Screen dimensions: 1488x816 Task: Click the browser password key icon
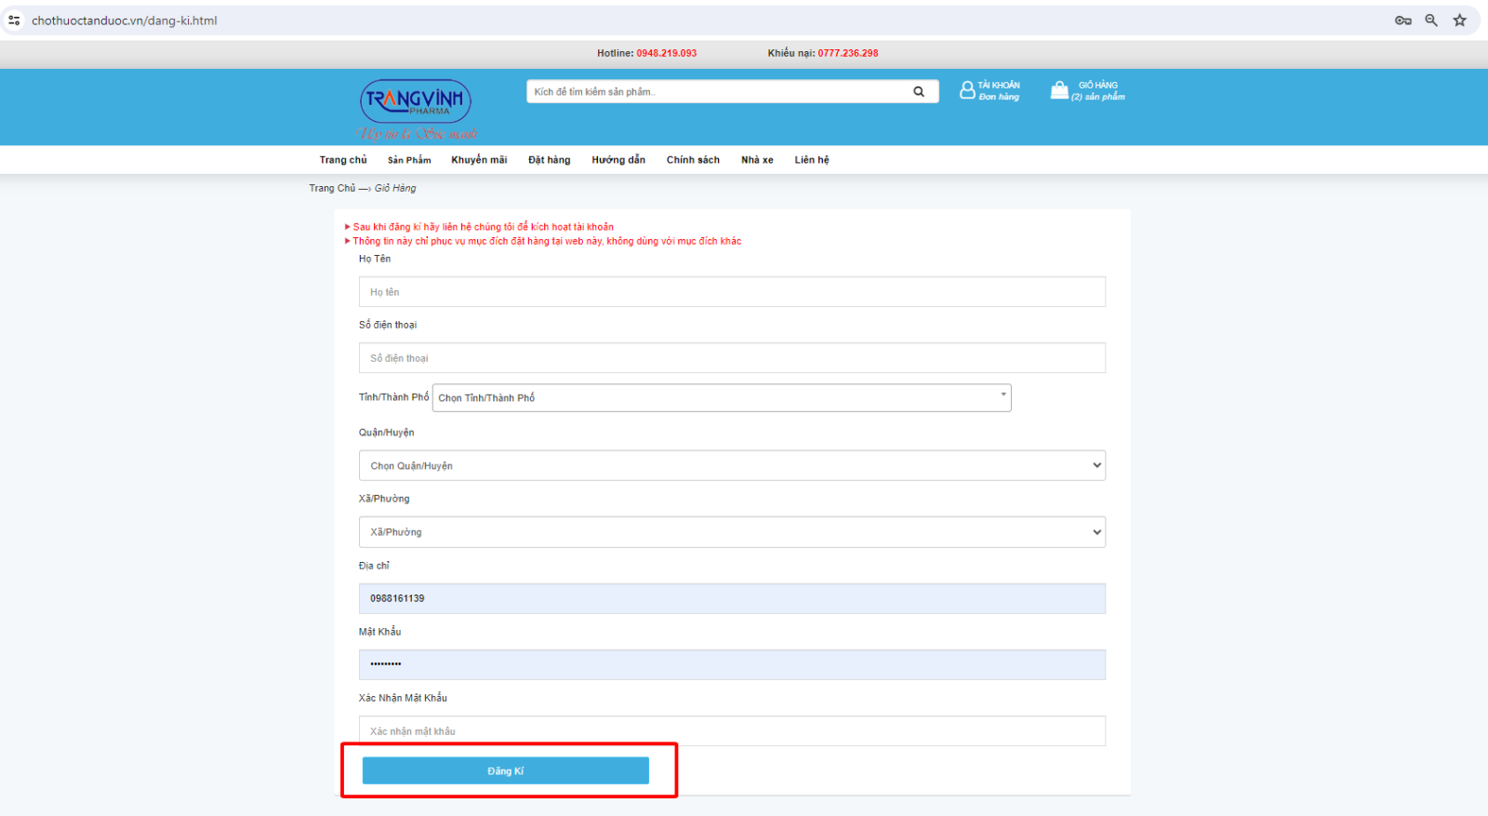1402,20
